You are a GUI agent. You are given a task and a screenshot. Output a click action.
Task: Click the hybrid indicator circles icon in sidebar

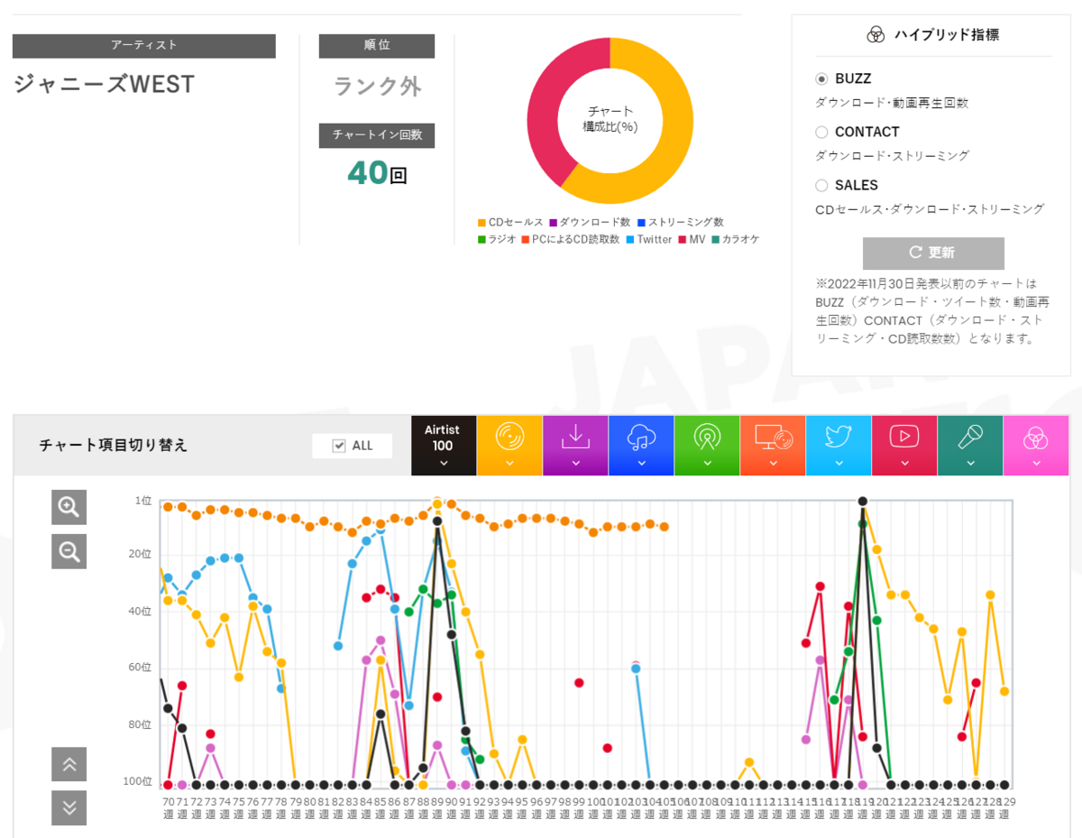pos(875,35)
